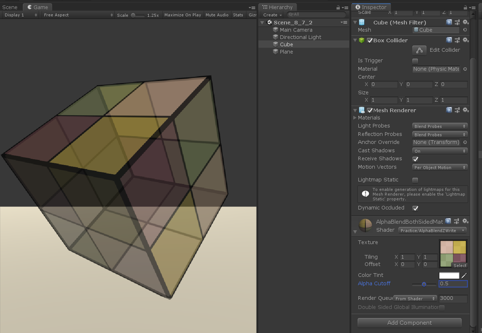Collapse the Mesh Renderer component
Viewport: 482px width, 333px height.
click(355, 110)
